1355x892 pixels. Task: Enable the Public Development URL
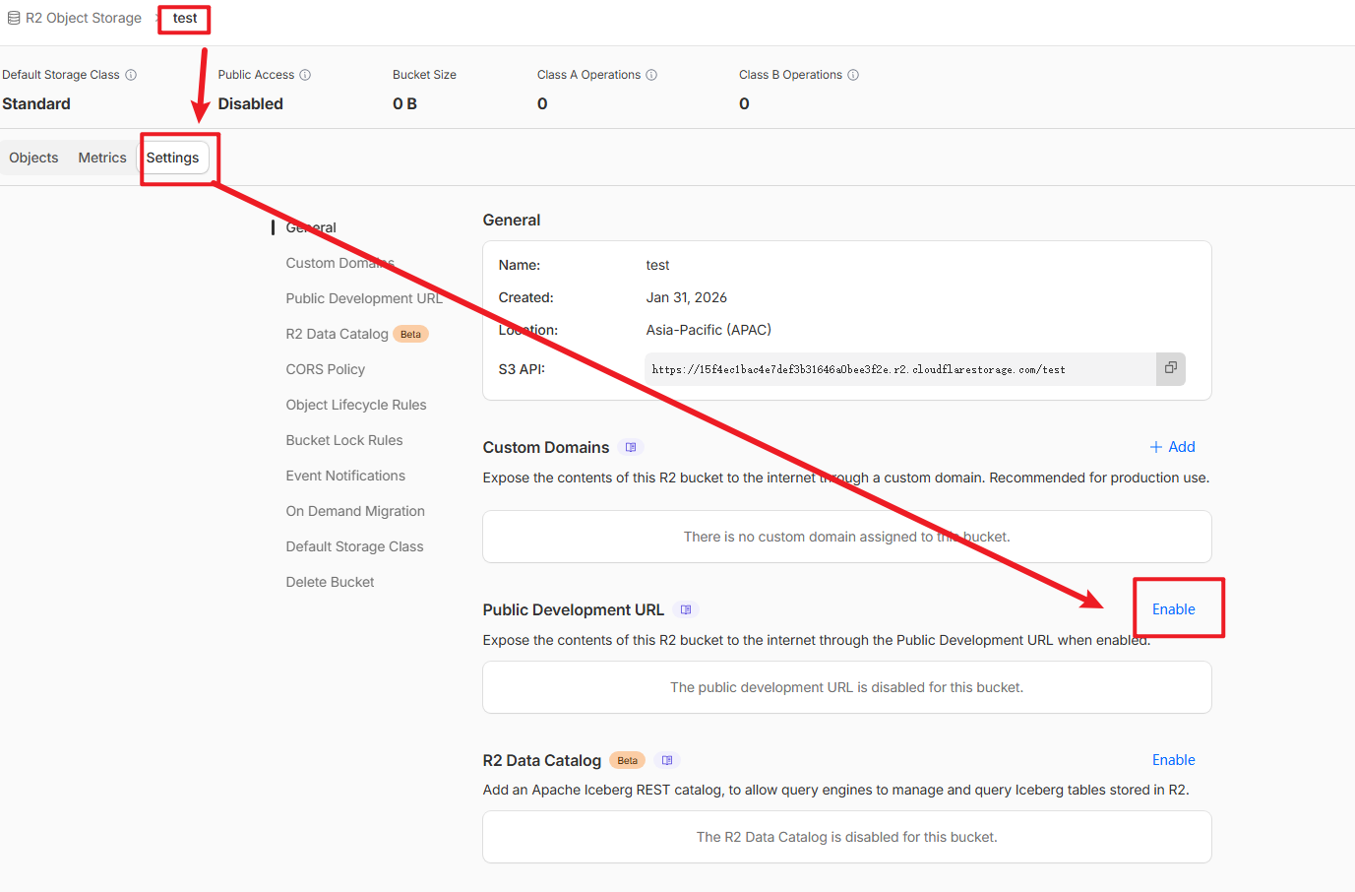tap(1173, 609)
